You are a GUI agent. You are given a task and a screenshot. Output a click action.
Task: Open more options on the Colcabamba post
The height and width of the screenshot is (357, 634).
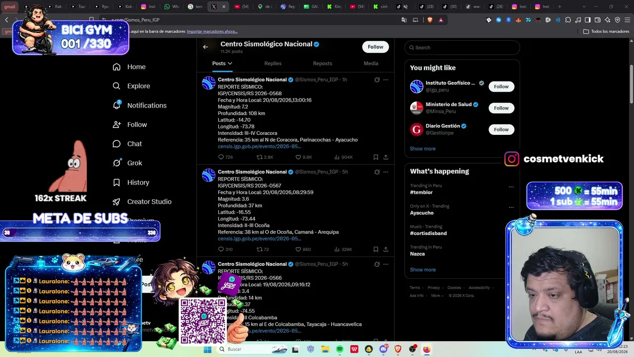pyautogui.click(x=386, y=264)
